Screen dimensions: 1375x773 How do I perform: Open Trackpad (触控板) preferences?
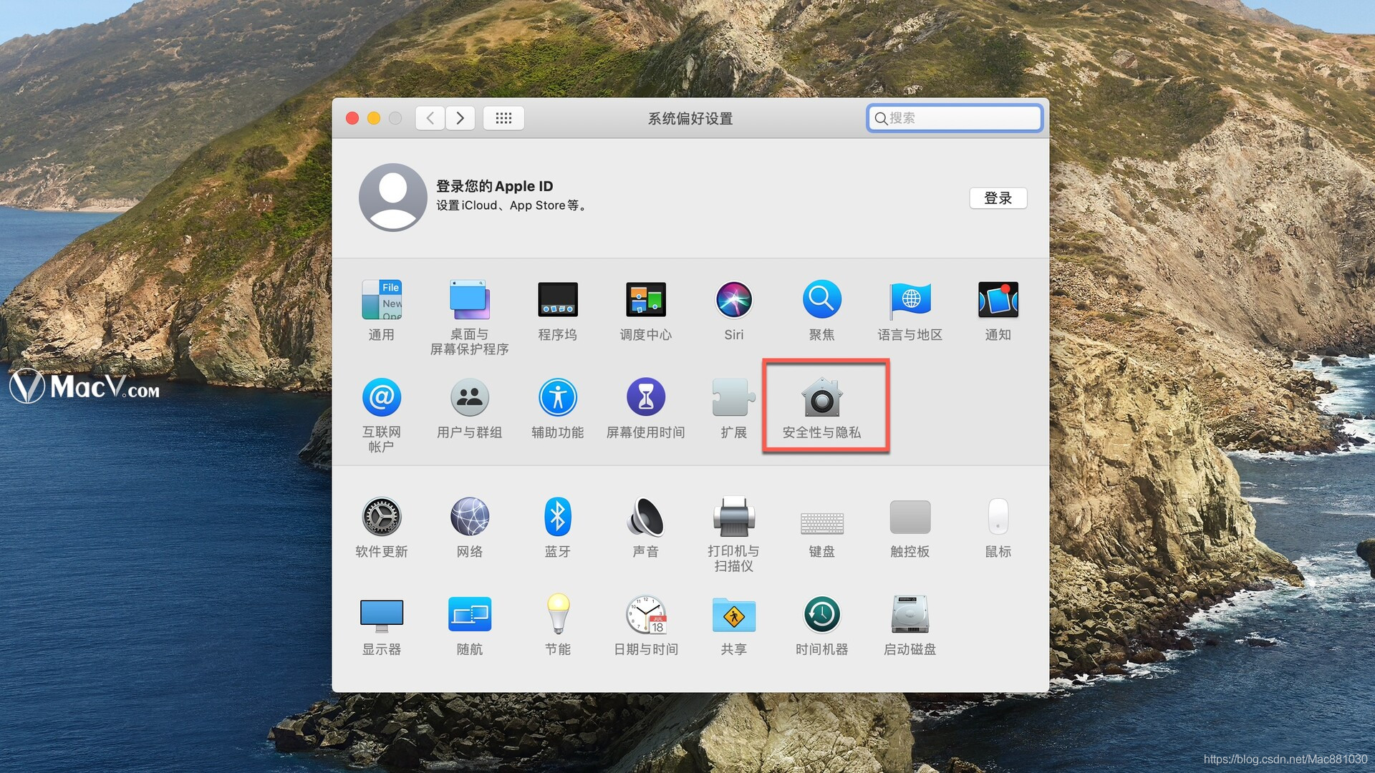(x=910, y=517)
